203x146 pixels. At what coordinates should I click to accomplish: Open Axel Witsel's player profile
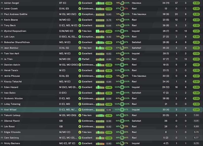pos(10,110)
